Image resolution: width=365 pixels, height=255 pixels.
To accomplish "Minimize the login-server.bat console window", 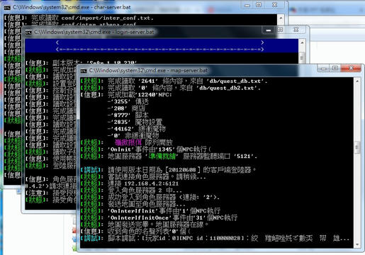I will (x=269, y=30).
